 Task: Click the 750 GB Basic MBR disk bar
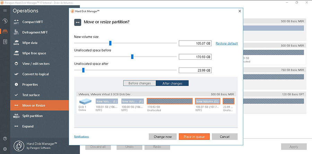click(274, 77)
